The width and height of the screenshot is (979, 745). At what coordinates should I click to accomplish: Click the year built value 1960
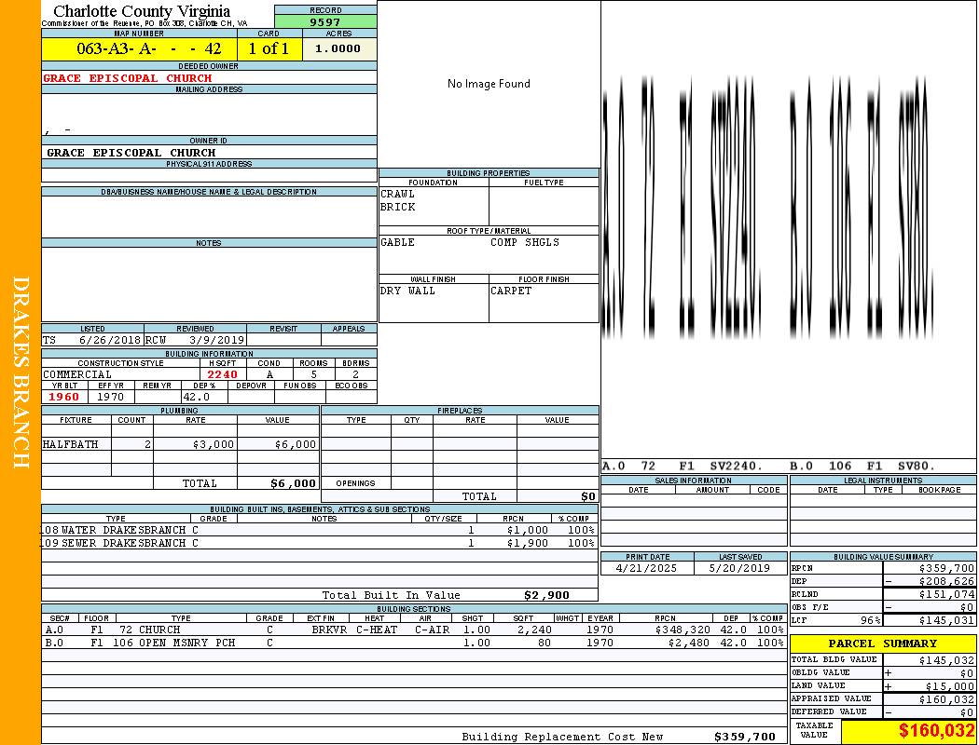[63, 397]
